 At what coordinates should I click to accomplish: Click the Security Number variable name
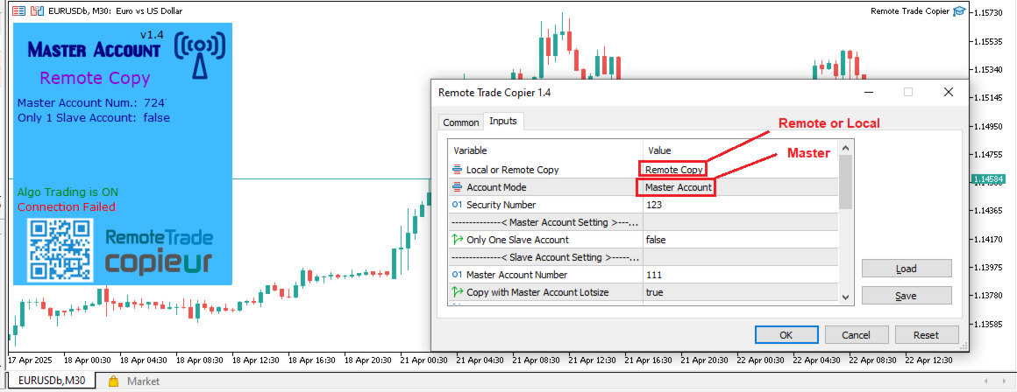[x=501, y=205]
